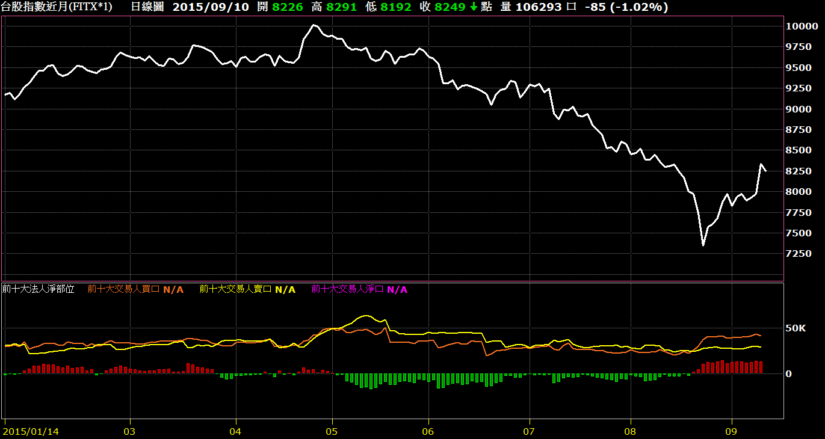This screenshot has width=825, height=439.
Task: Select the 日線圖 chart type label
Action: (x=147, y=7)
